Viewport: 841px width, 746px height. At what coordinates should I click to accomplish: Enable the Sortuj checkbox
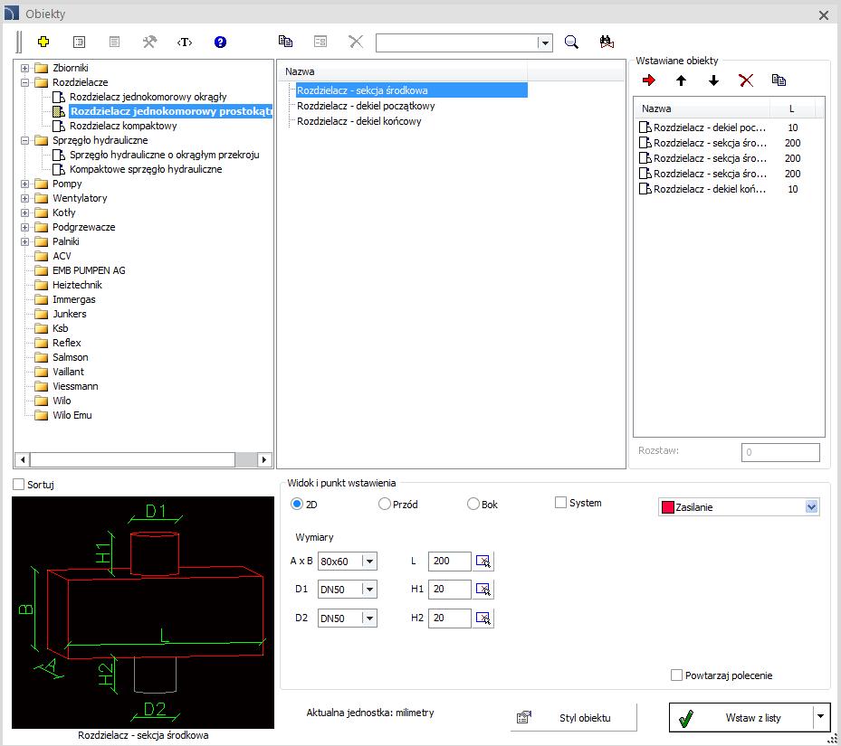click(18, 485)
